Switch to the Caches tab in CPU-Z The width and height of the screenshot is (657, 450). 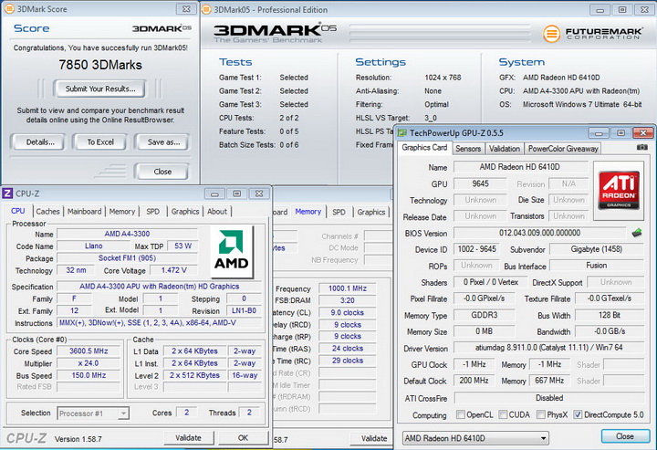point(47,212)
